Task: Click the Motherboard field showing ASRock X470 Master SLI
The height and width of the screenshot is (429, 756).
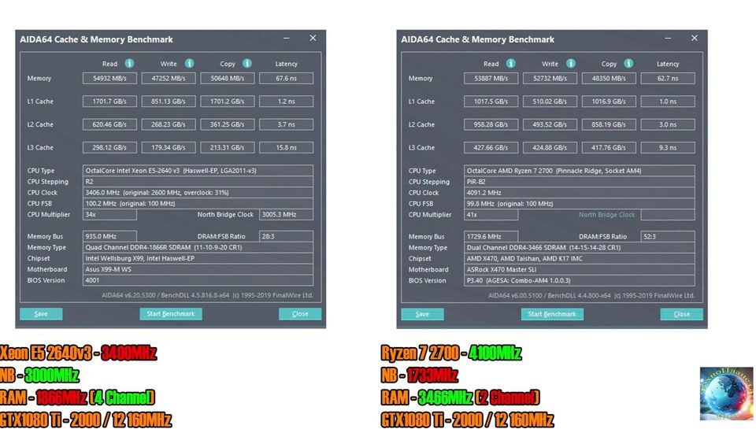Action: pos(579,269)
